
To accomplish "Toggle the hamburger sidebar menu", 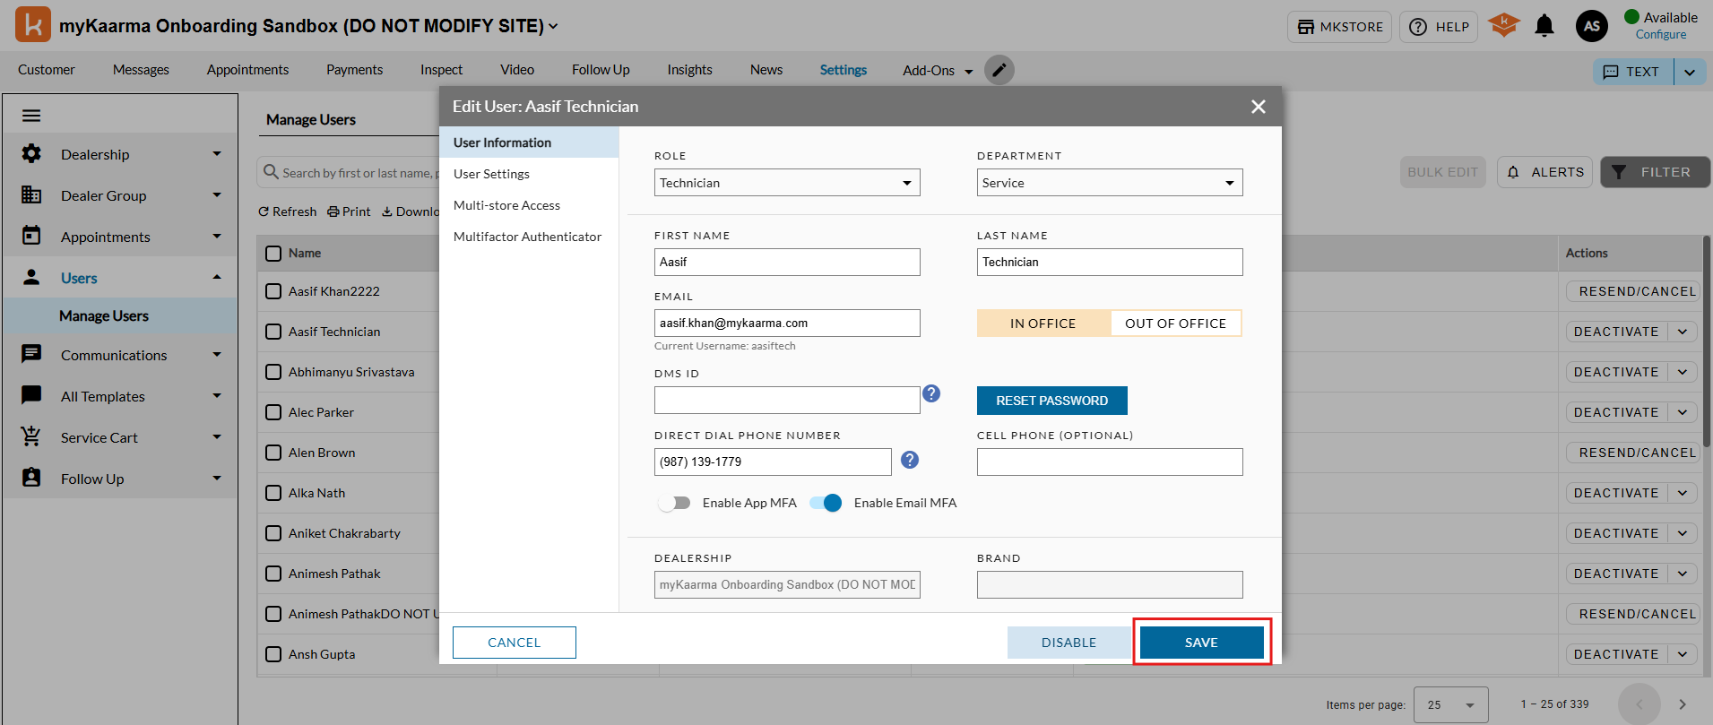I will tap(31, 116).
